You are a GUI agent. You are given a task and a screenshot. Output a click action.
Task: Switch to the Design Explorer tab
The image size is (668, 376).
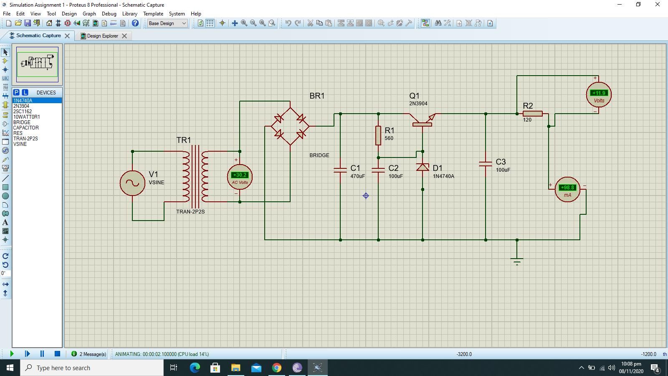click(102, 36)
